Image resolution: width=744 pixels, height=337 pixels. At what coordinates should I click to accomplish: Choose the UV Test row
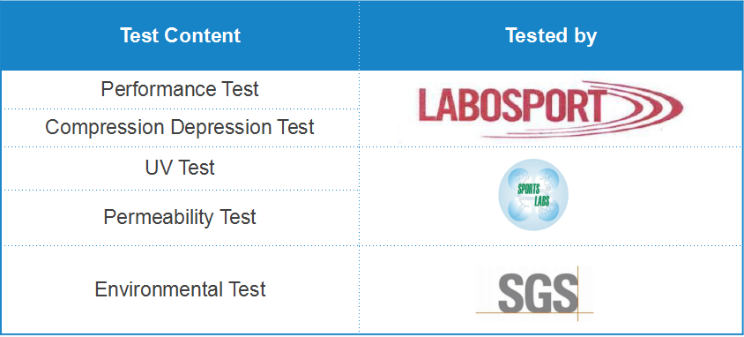pyautogui.click(x=180, y=168)
